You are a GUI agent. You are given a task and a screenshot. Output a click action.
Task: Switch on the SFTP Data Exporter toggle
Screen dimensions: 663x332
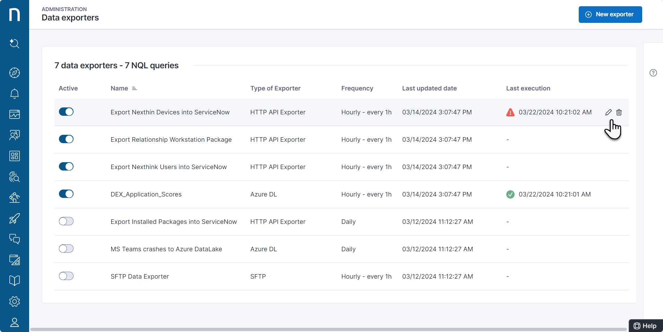point(66,276)
